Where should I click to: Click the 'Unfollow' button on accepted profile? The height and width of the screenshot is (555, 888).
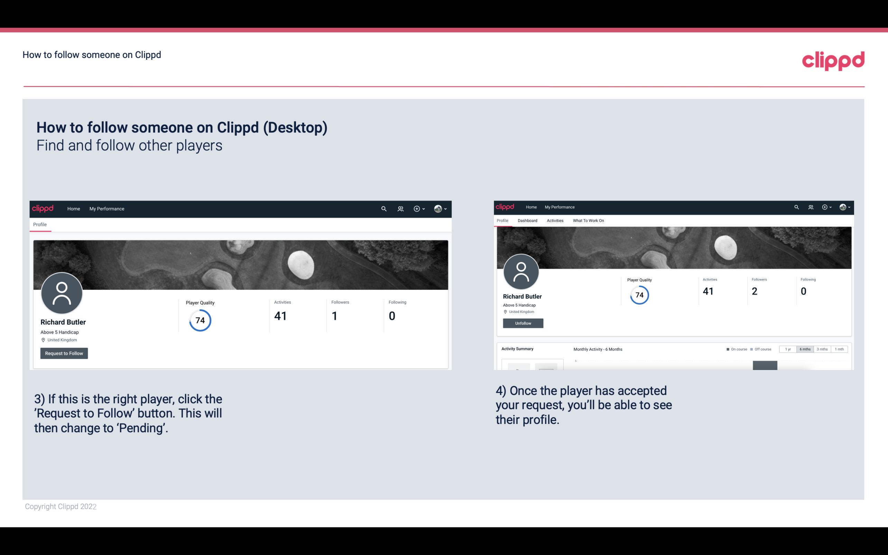coord(522,323)
